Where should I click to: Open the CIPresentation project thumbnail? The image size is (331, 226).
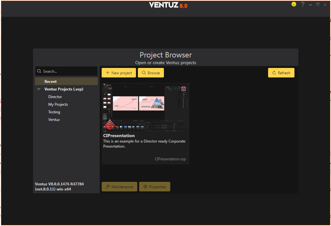point(145,106)
